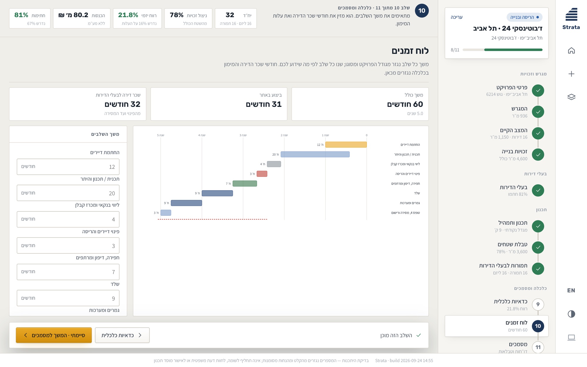Open step פרטי הפרויקט check circle
Image resolution: width=587 pixels, height=367 pixels.
[x=538, y=90]
